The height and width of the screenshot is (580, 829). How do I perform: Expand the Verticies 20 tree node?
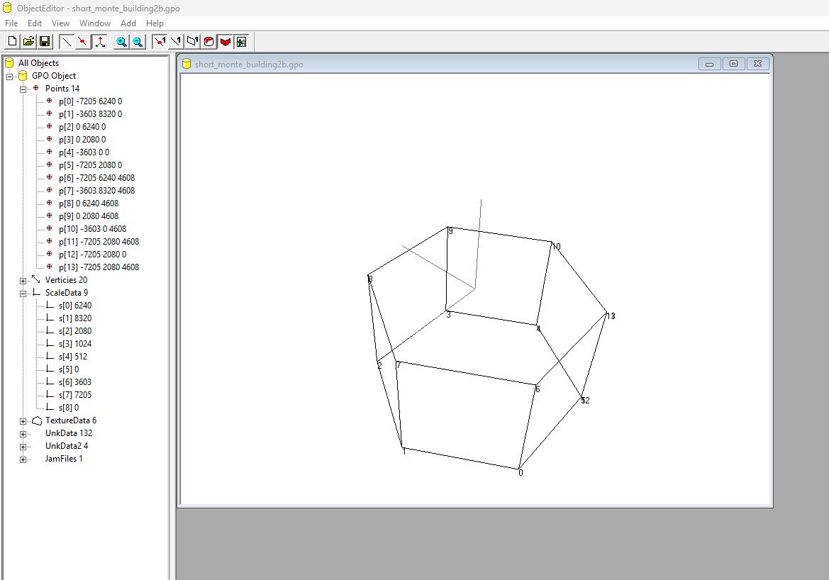[23, 281]
